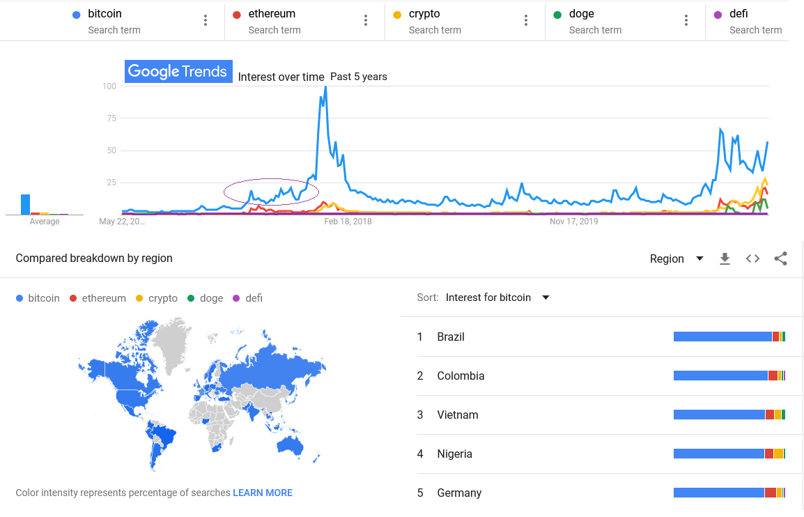Open the doge term three-dot menu

[x=686, y=20]
